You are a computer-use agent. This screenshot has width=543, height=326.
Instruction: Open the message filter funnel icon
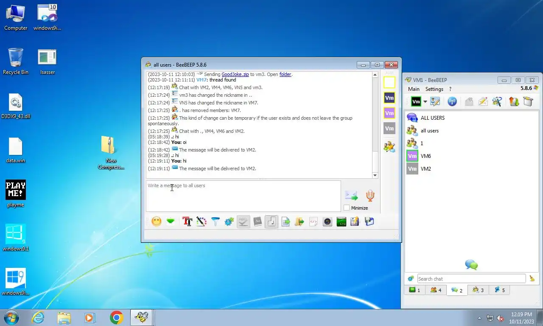coord(215,222)
